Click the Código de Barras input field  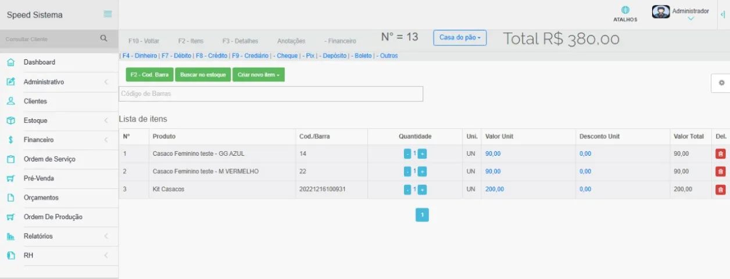point(271,94)
